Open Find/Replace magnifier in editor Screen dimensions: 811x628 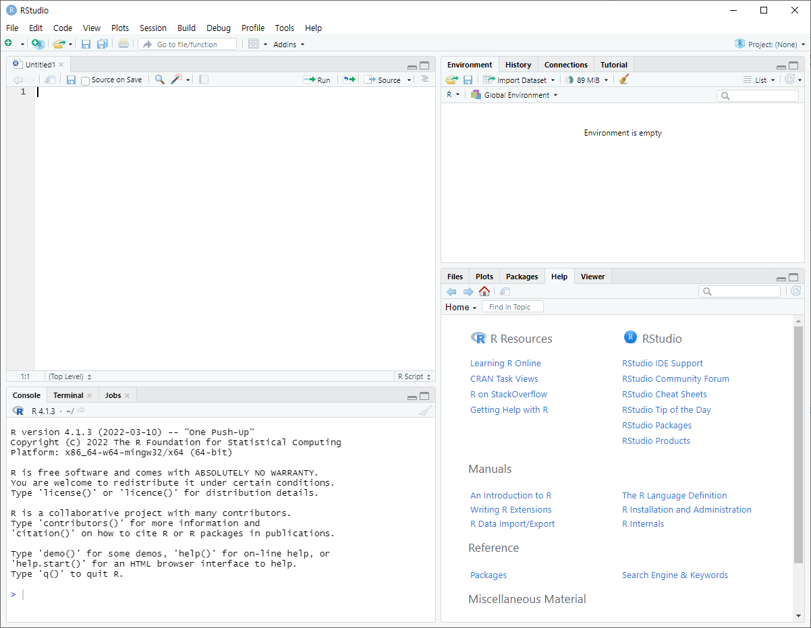tap(159, 80)
